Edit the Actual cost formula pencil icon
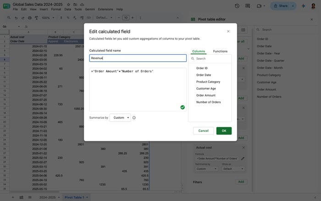 243,159
